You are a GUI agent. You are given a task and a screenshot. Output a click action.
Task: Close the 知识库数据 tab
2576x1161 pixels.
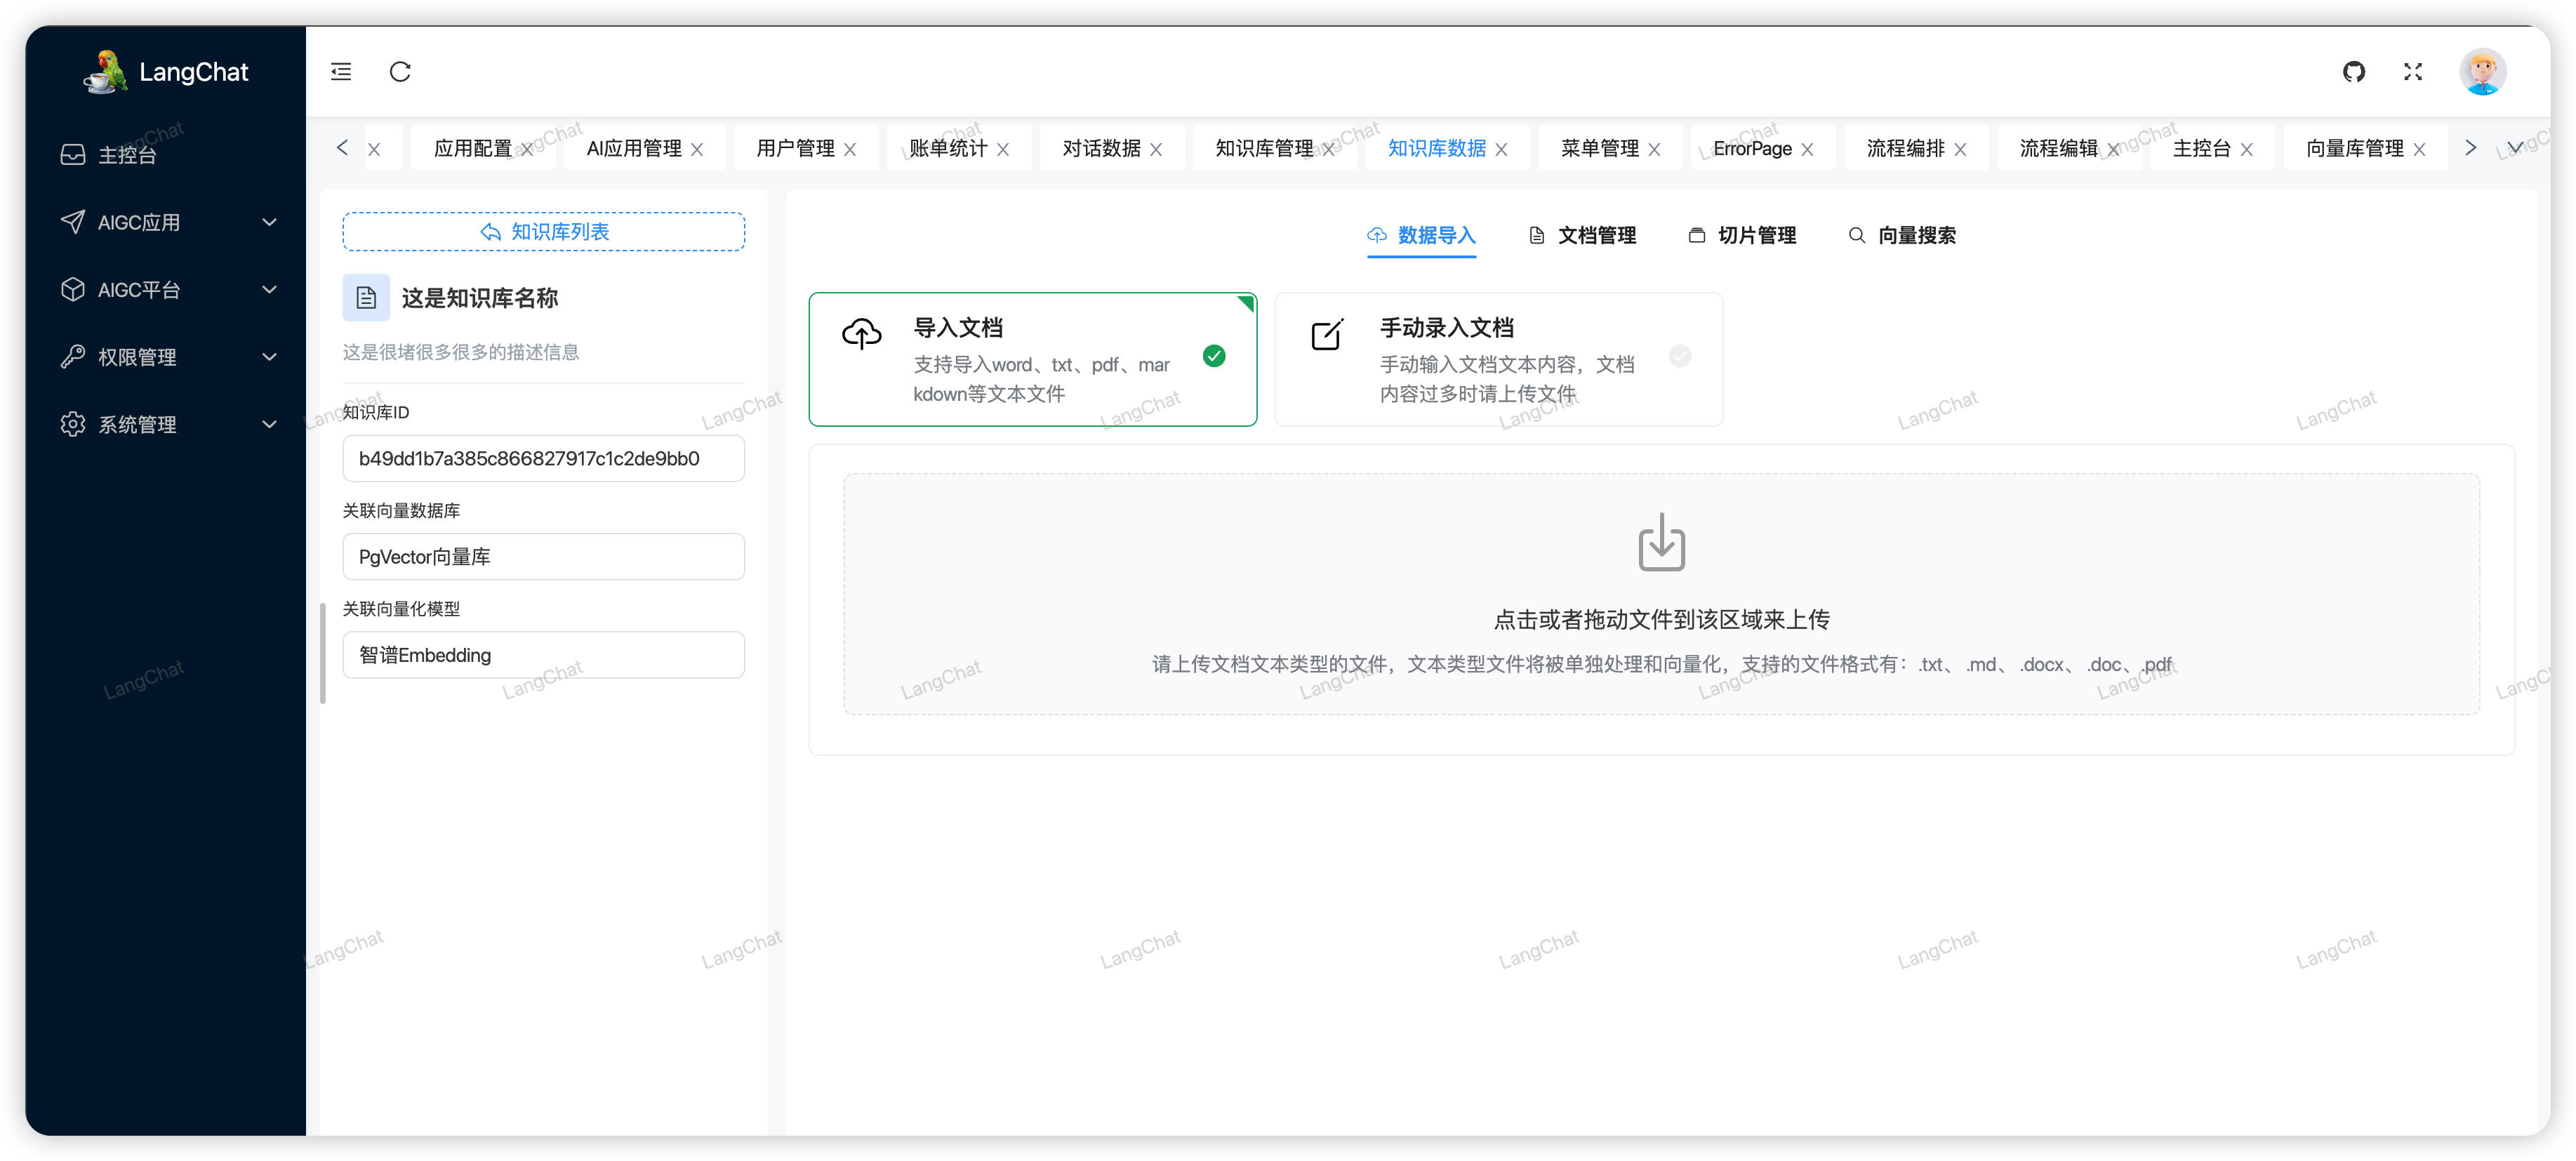pyautogui.click(x=1501, y=150)
